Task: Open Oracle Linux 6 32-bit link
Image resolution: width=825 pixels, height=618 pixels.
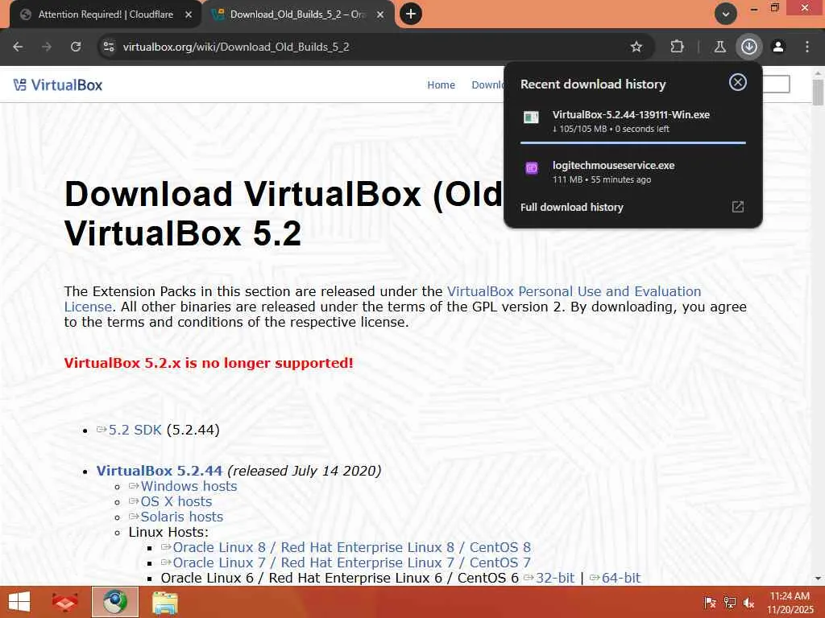Action: pos(555,578)
